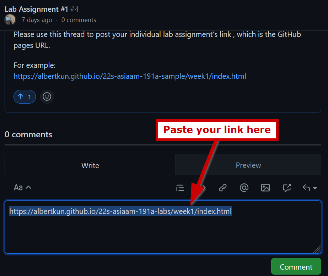Open the emoji reaction picker
Screen dimensions: 328x276
pos(47,97)
